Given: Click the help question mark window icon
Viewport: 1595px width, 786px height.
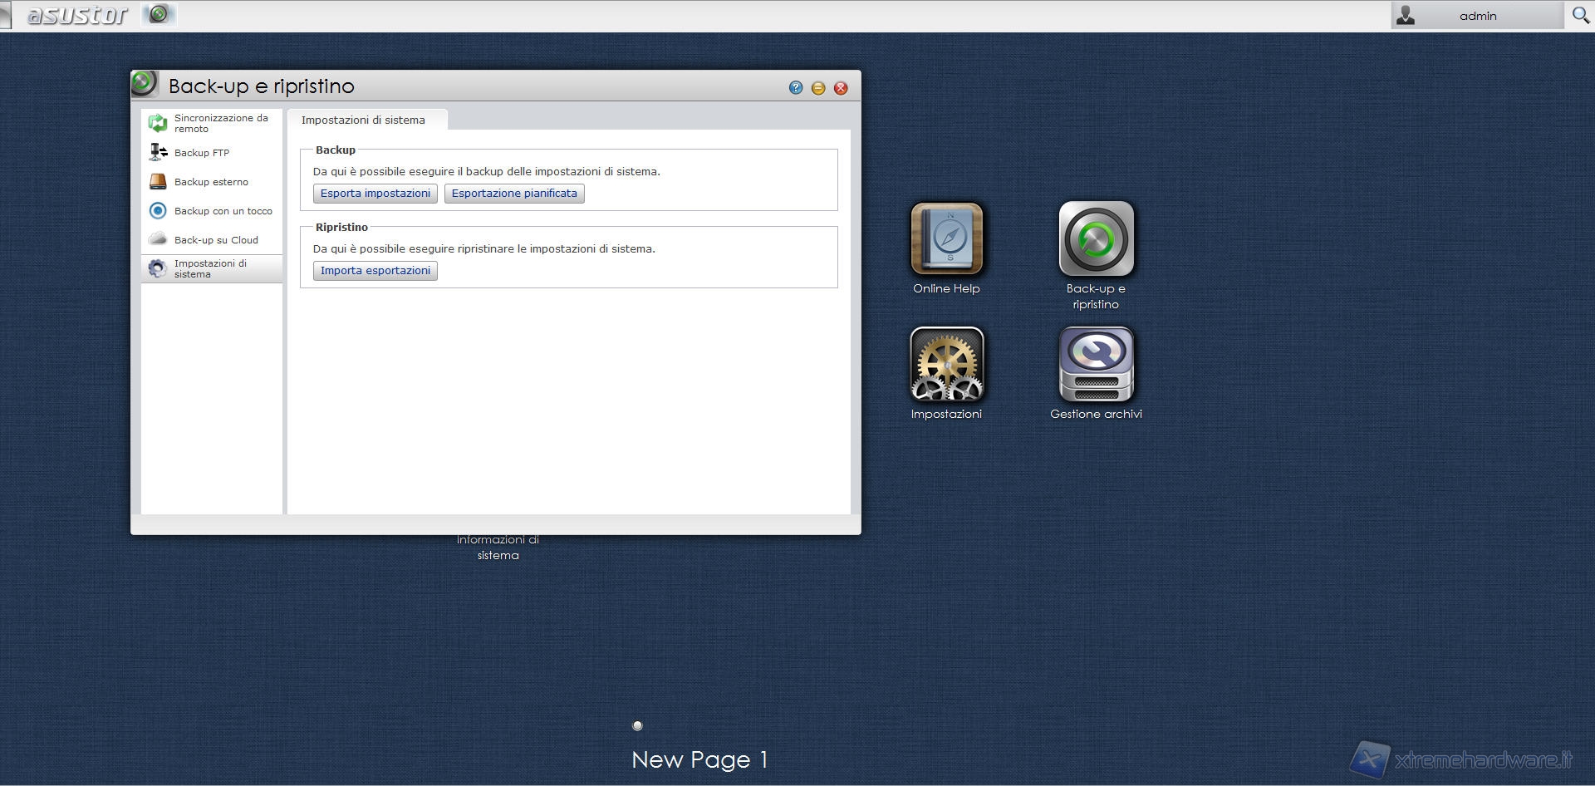Looking at the screenshot, I should (x=796, y=88).
